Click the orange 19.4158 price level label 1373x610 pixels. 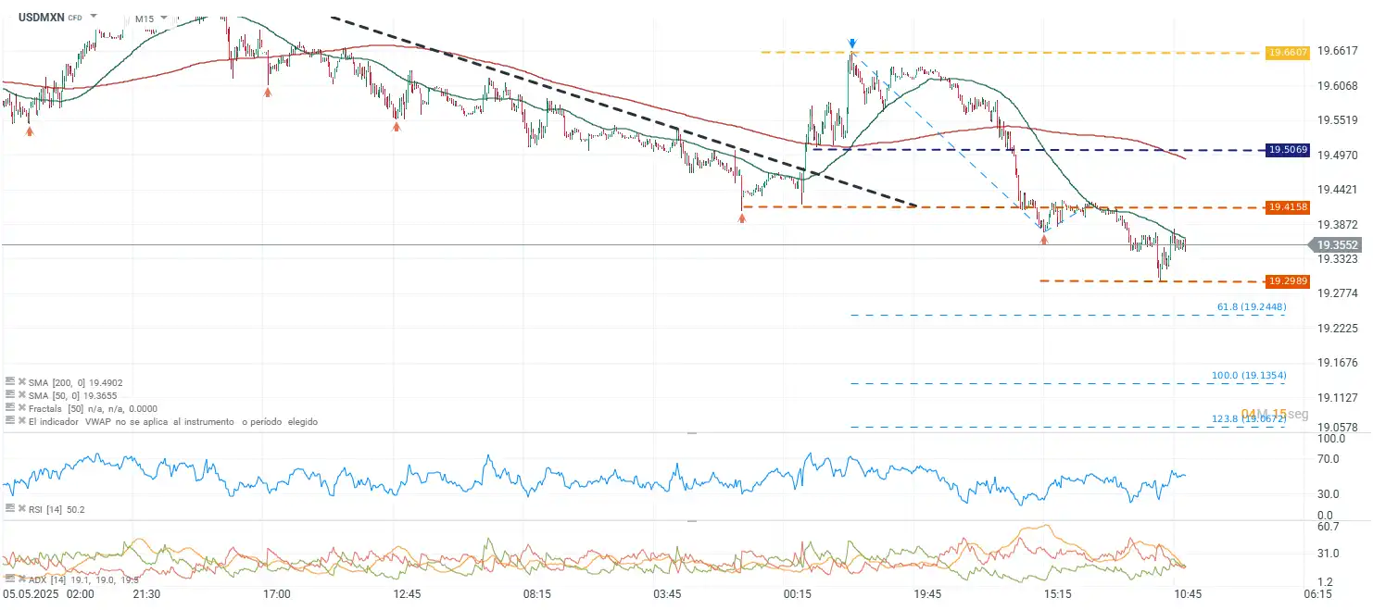coord(1289,207)
